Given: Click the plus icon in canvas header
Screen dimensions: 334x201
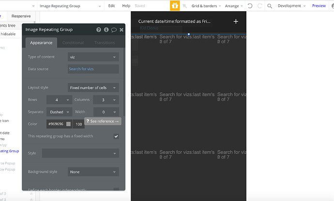Looking at the screenshot, I should point(236,21).
